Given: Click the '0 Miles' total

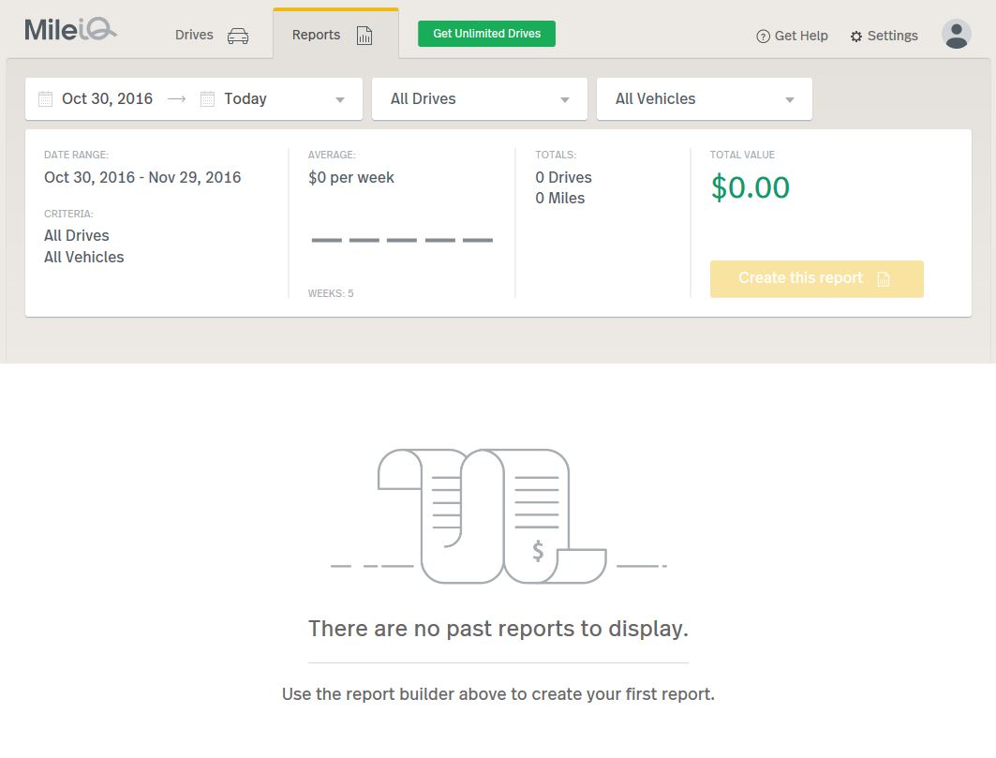Looking at the screenshot, I should (x=559, y=199).
